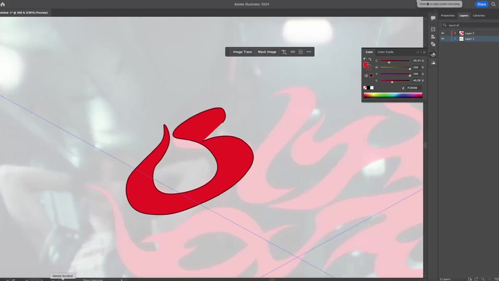This screenshot has height=281, width=499.
Task: Click the Layer 2 thumbnail
Action: tap(461, 33)
